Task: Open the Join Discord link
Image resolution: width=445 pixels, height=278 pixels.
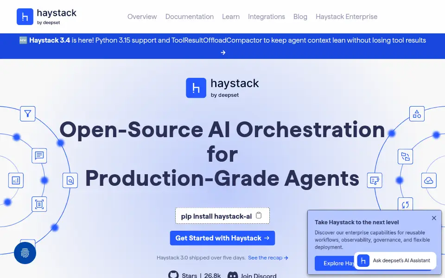Action: [252, 275]
